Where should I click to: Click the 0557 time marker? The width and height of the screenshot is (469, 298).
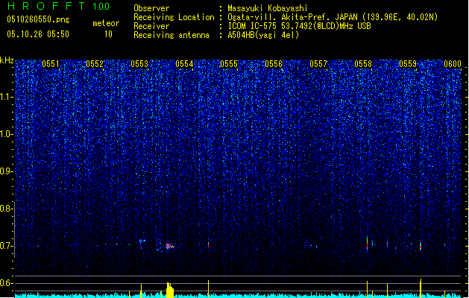point(318,64)
